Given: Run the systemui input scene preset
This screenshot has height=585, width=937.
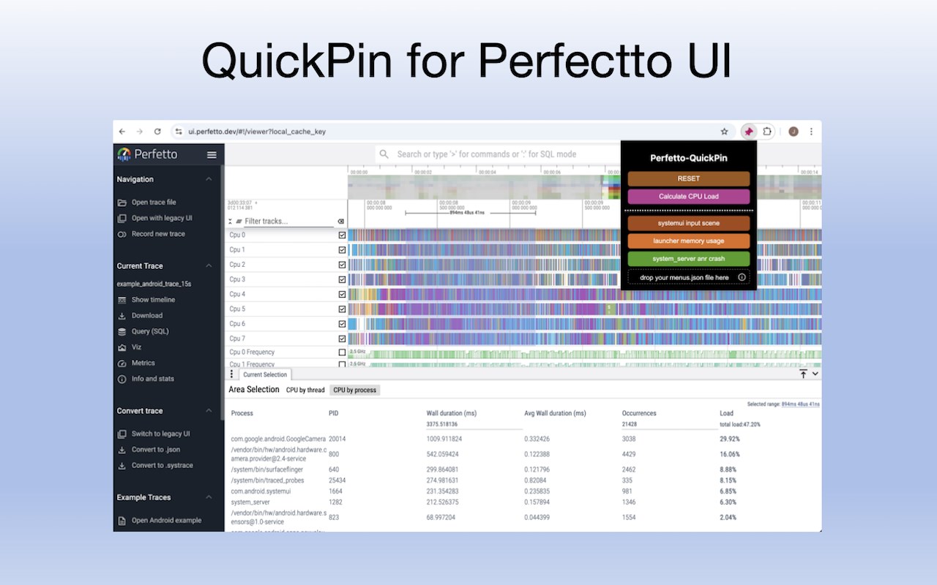Looking at the screenshot, I should [689, 223].
